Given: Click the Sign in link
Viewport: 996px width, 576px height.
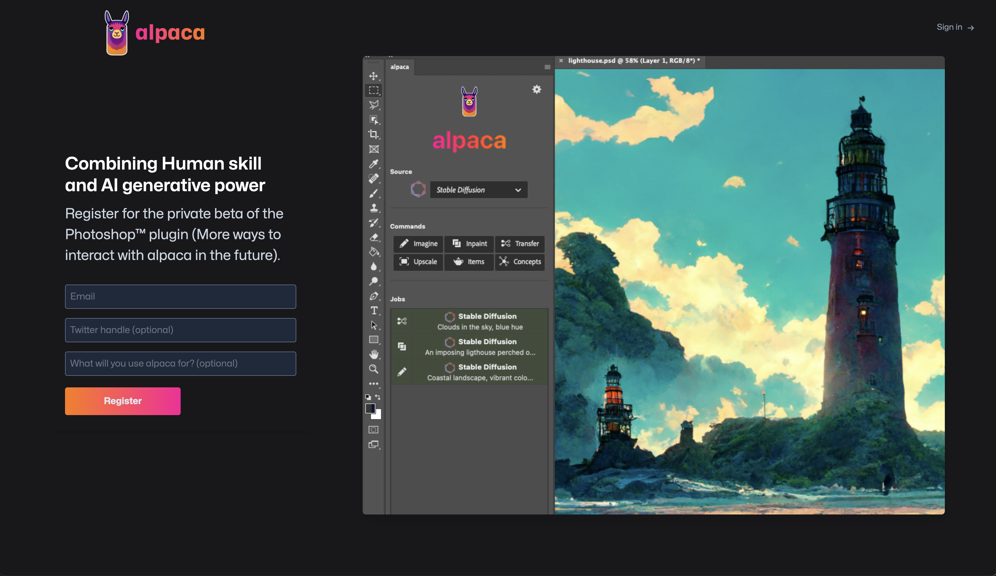Looking at the screenshot, I should click(955, 27).
